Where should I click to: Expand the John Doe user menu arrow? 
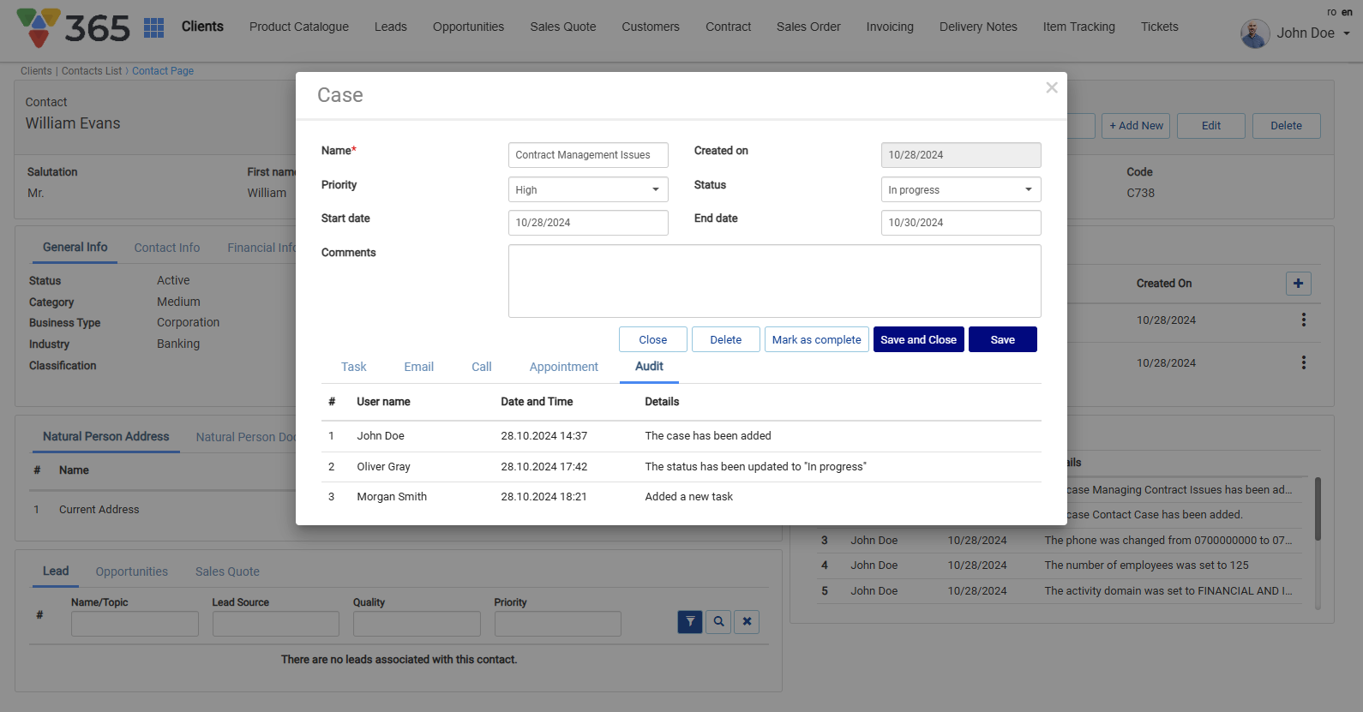click(x=1346, y=33)
